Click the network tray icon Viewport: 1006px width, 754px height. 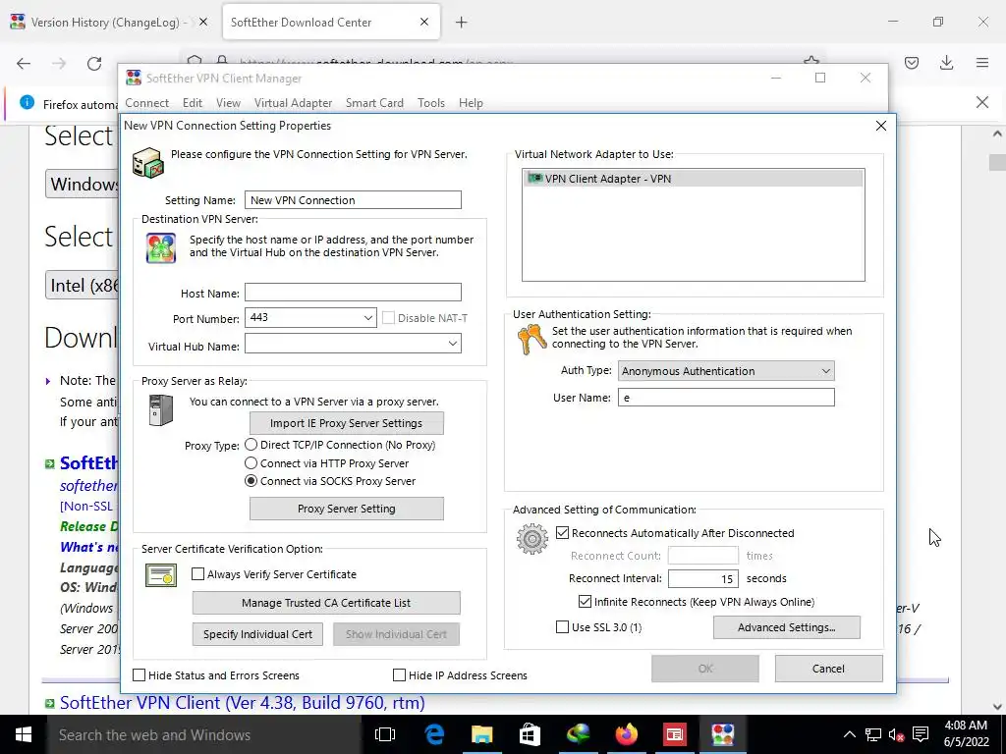(873, 734)
